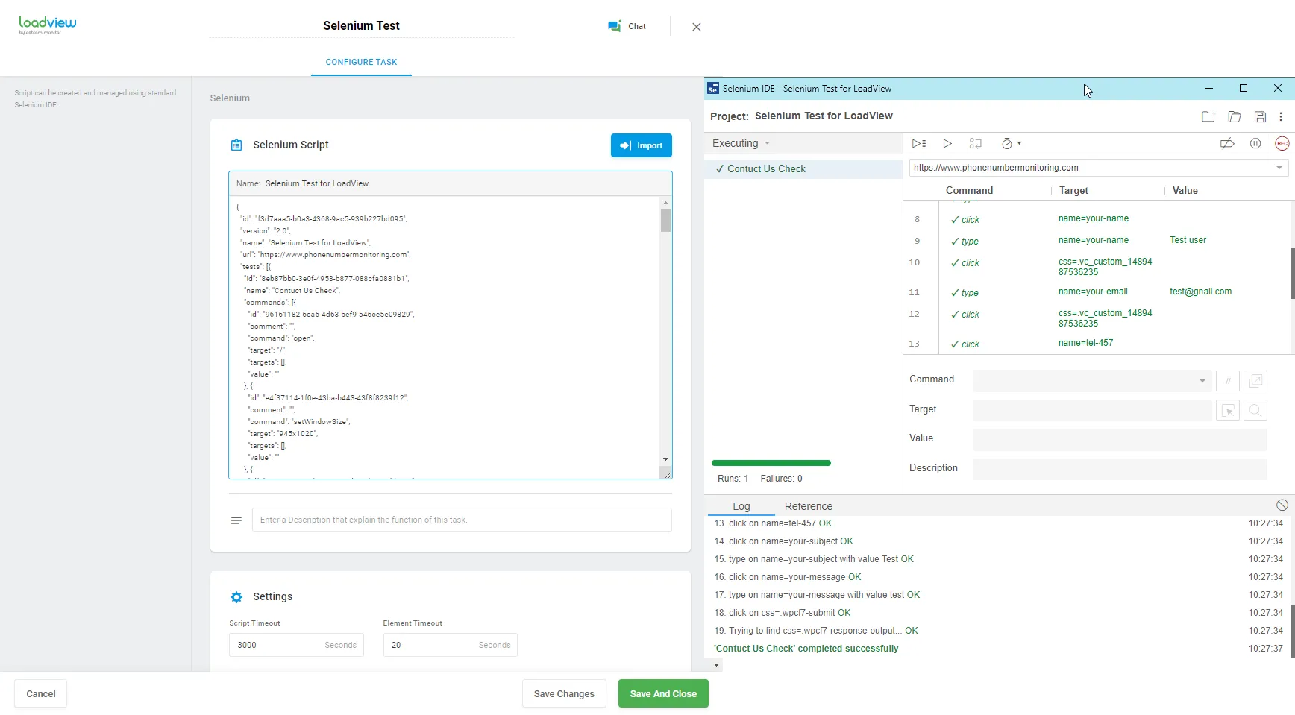Create new project in Selenium IDE
The height and width of the screenshot is (715, 1295).
click(1208, 116)
